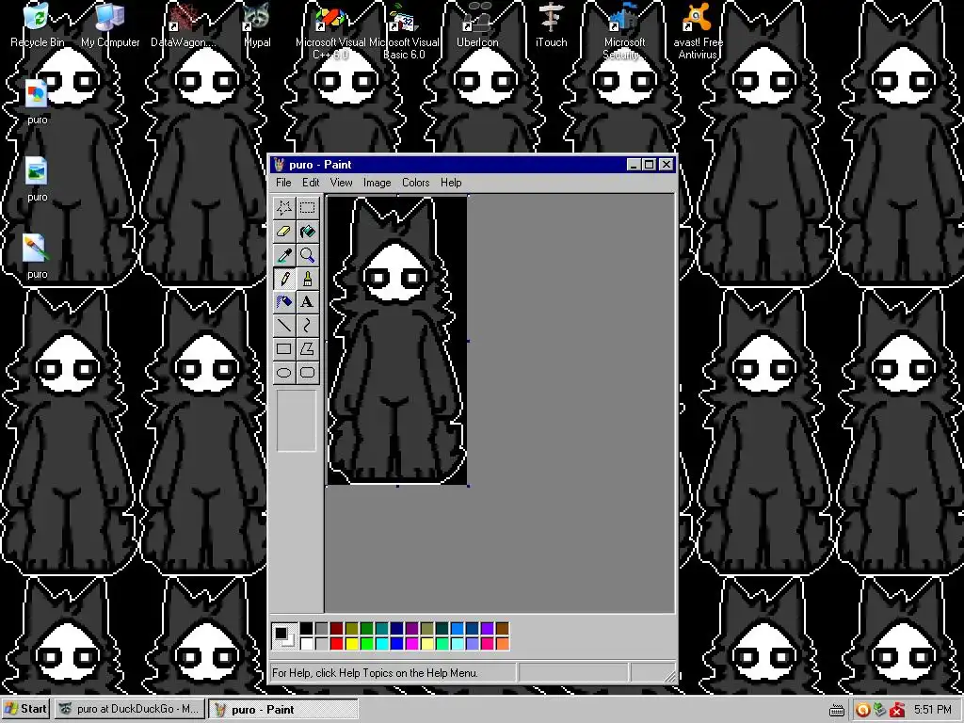Screen dimensions: 964x723
Task: Choose the Line tool
Action: tap(284, 325)
